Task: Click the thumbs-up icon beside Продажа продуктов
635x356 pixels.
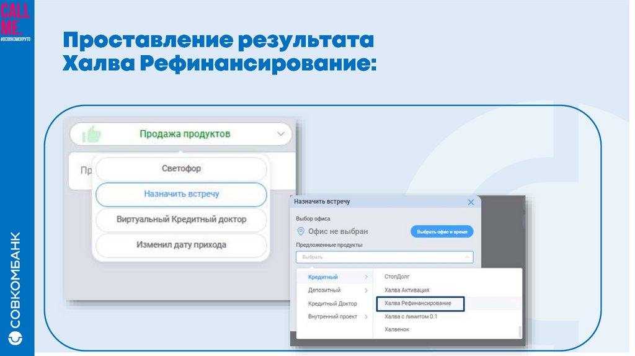Action: [x=92, y=134]
